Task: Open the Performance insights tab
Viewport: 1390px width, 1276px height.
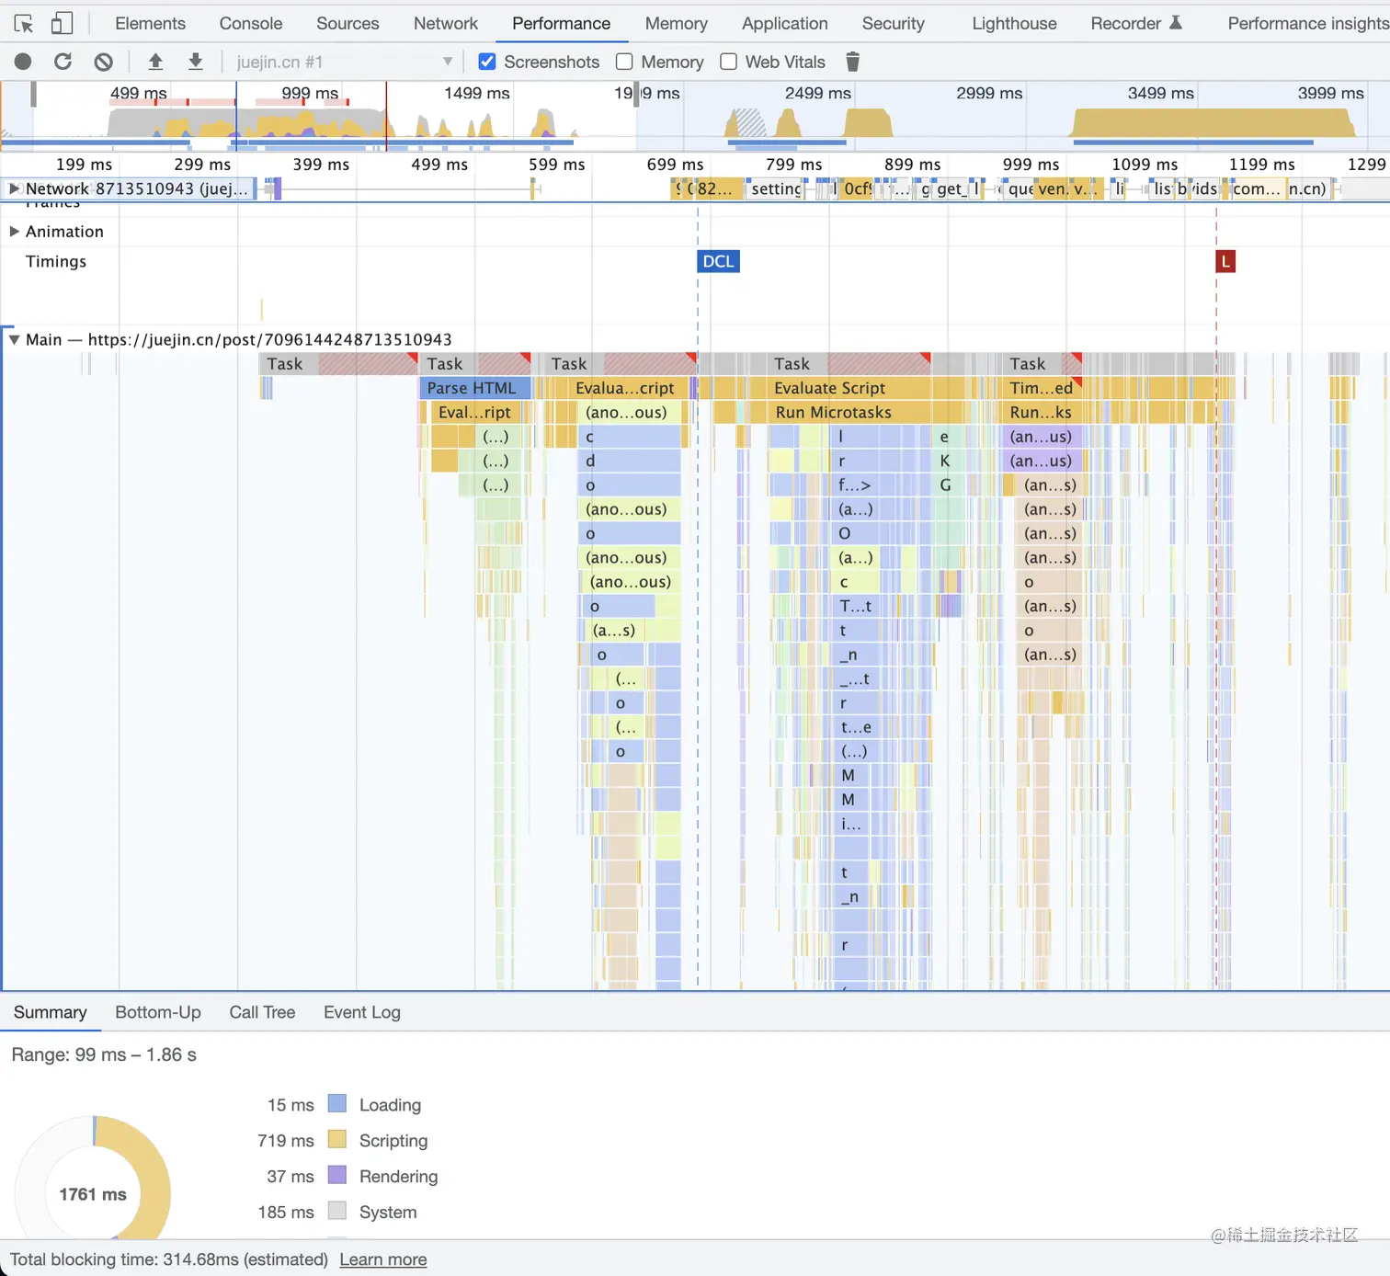Action: [1308, 23]
